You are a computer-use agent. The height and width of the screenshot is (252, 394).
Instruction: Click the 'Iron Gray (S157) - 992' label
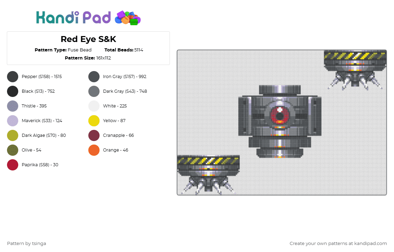point(125,77)
